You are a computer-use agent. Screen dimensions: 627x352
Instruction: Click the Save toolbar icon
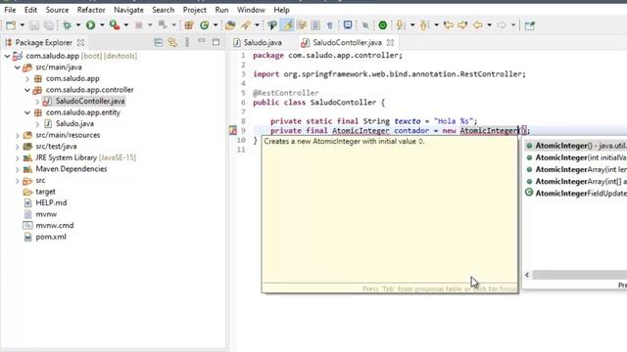coord(34,25)
